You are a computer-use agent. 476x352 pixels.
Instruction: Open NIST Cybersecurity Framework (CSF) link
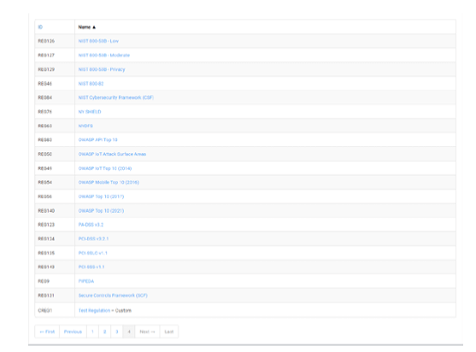[116, 97]
